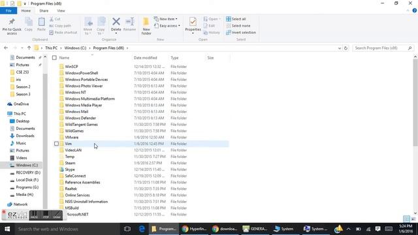Create a New folder
The width and height of the screenshot is (418, 235).
coord(146,26)
